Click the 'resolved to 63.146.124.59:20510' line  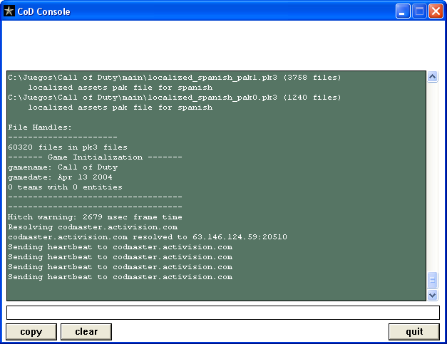point(148,237)
